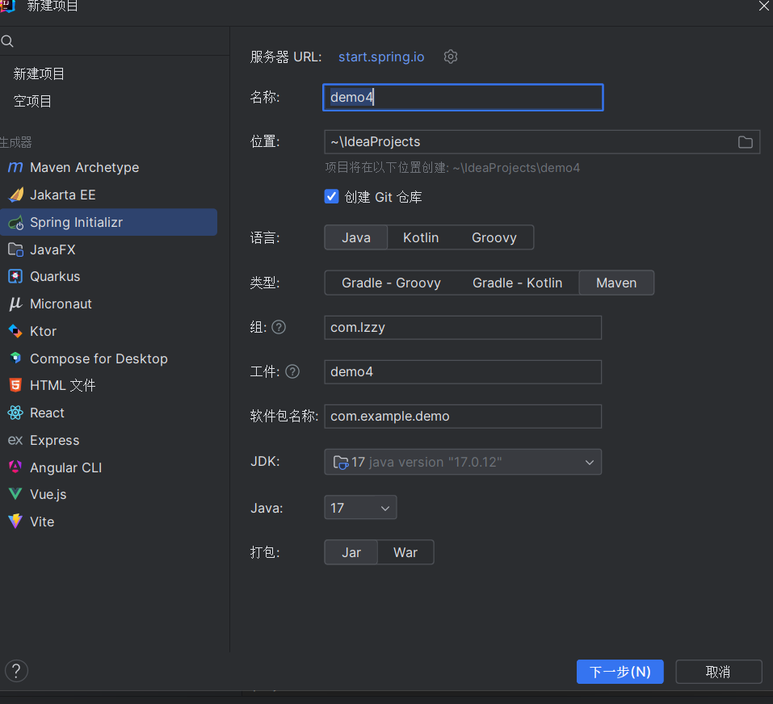The height and width of the screenshot is (704, 773).
Task: Select React generator row
Action: (x=108, y=413)
